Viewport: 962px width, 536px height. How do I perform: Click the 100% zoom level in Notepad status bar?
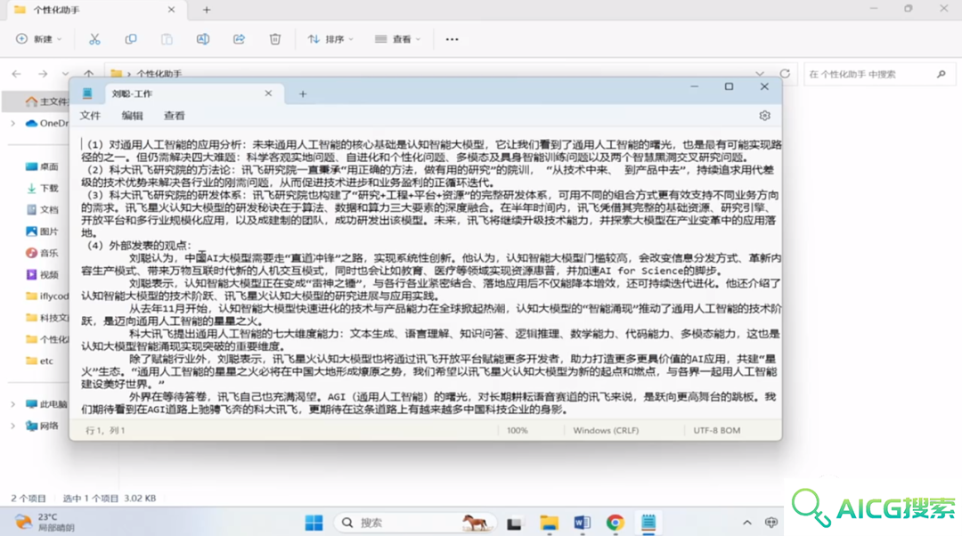(518, 431)
